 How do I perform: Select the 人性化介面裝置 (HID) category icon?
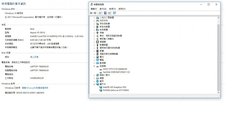click(97, 17)
